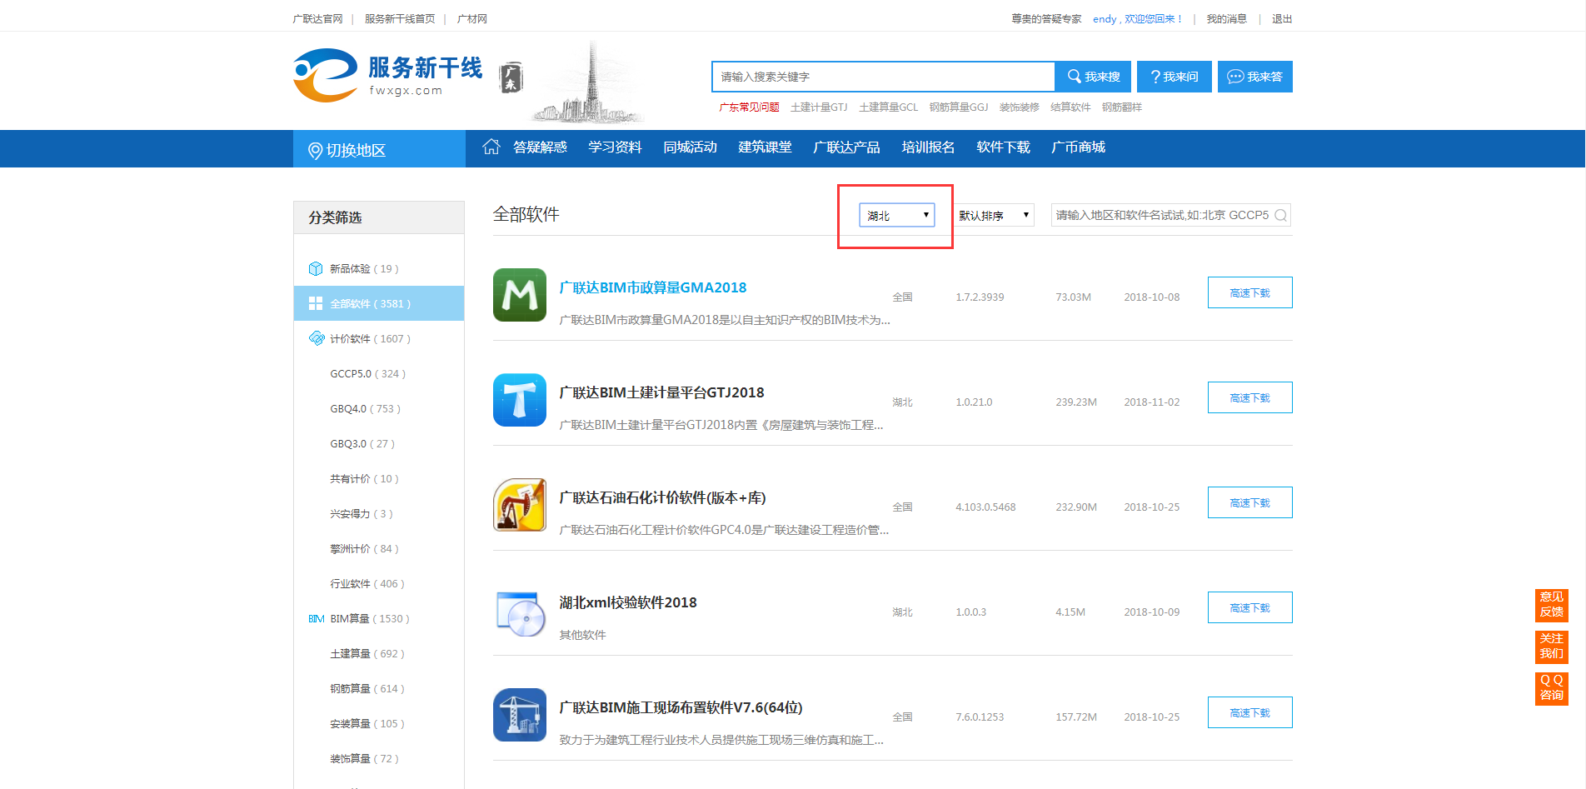Go to 答疑解惑 in navigation bar
This screenshot has height=789, width=1586.
[x=540, y=147]
